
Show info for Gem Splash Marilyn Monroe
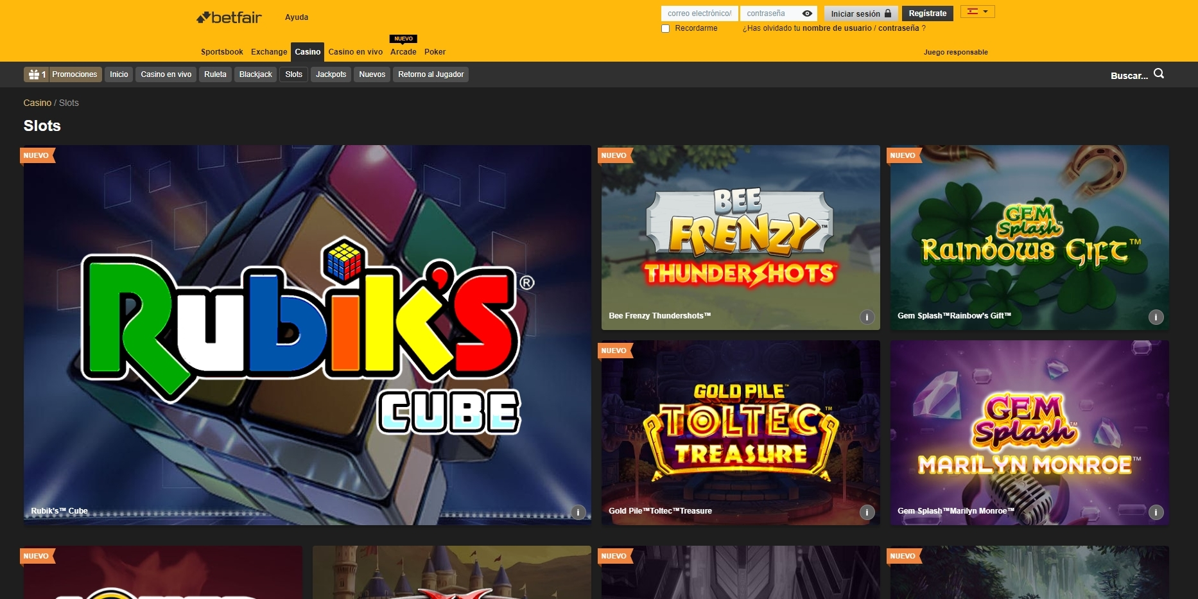coord(1156,512)
